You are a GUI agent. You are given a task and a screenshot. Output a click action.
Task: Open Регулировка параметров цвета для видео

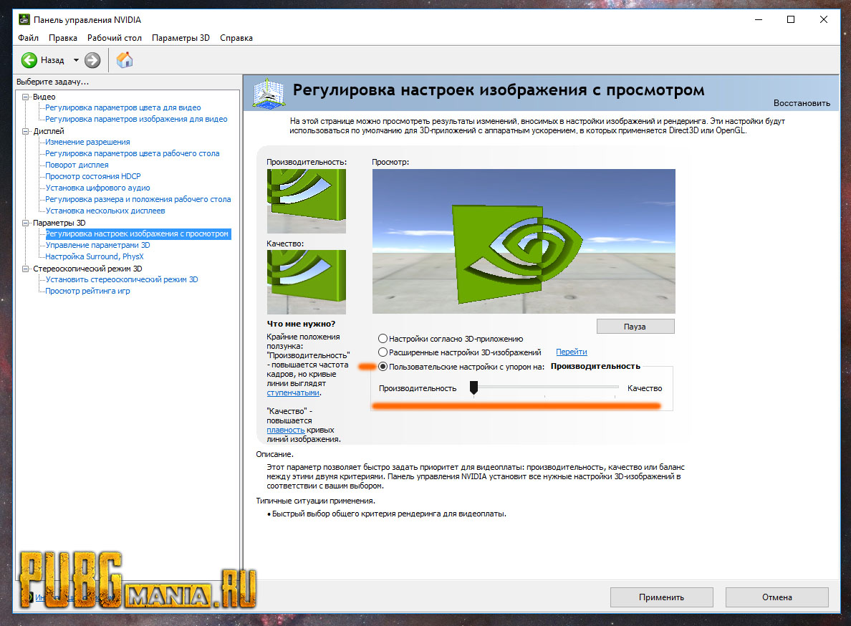(x=123, y=108)
